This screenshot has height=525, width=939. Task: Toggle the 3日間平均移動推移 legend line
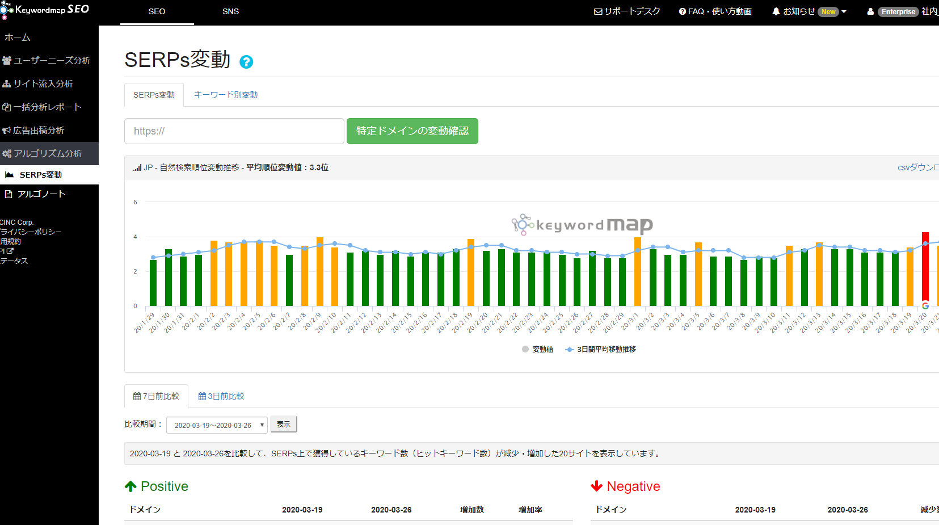(x=601, y=350)
